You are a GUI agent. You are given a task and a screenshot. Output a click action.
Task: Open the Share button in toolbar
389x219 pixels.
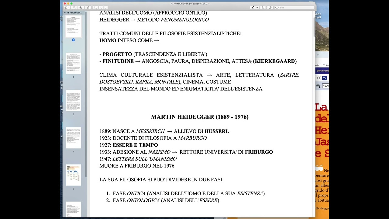88,8
